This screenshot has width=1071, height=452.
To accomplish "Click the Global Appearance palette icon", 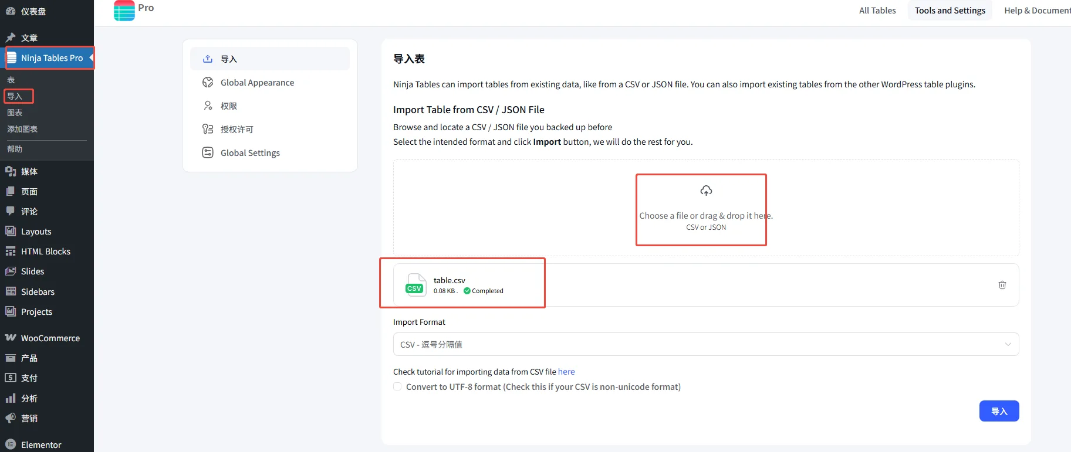I will tap(208, 82).
